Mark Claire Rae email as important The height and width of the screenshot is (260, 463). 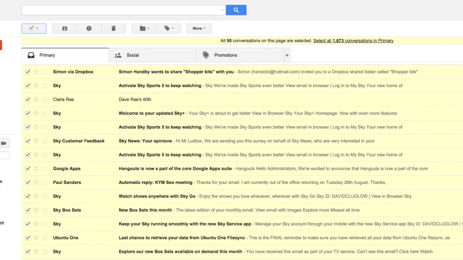click(44, 100)
